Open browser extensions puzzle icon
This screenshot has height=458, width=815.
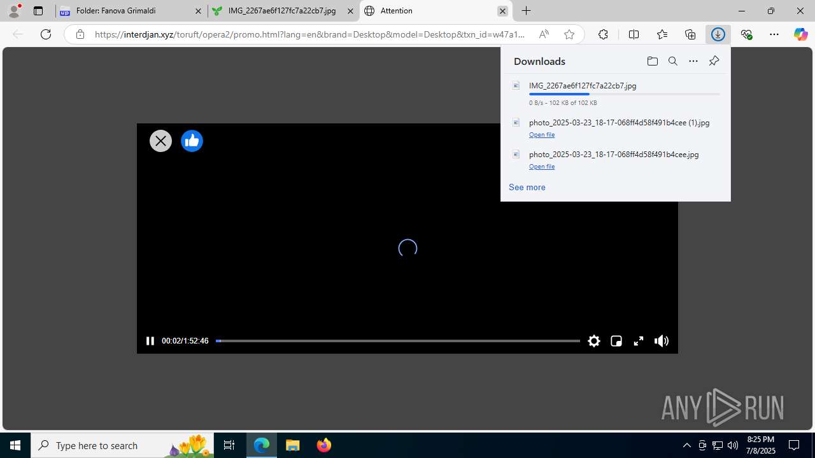click(603, 34)
